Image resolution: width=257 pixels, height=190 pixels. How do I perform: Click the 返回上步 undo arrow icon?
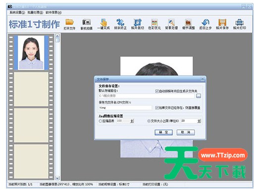pyautogui.click(x=206, y=22)
